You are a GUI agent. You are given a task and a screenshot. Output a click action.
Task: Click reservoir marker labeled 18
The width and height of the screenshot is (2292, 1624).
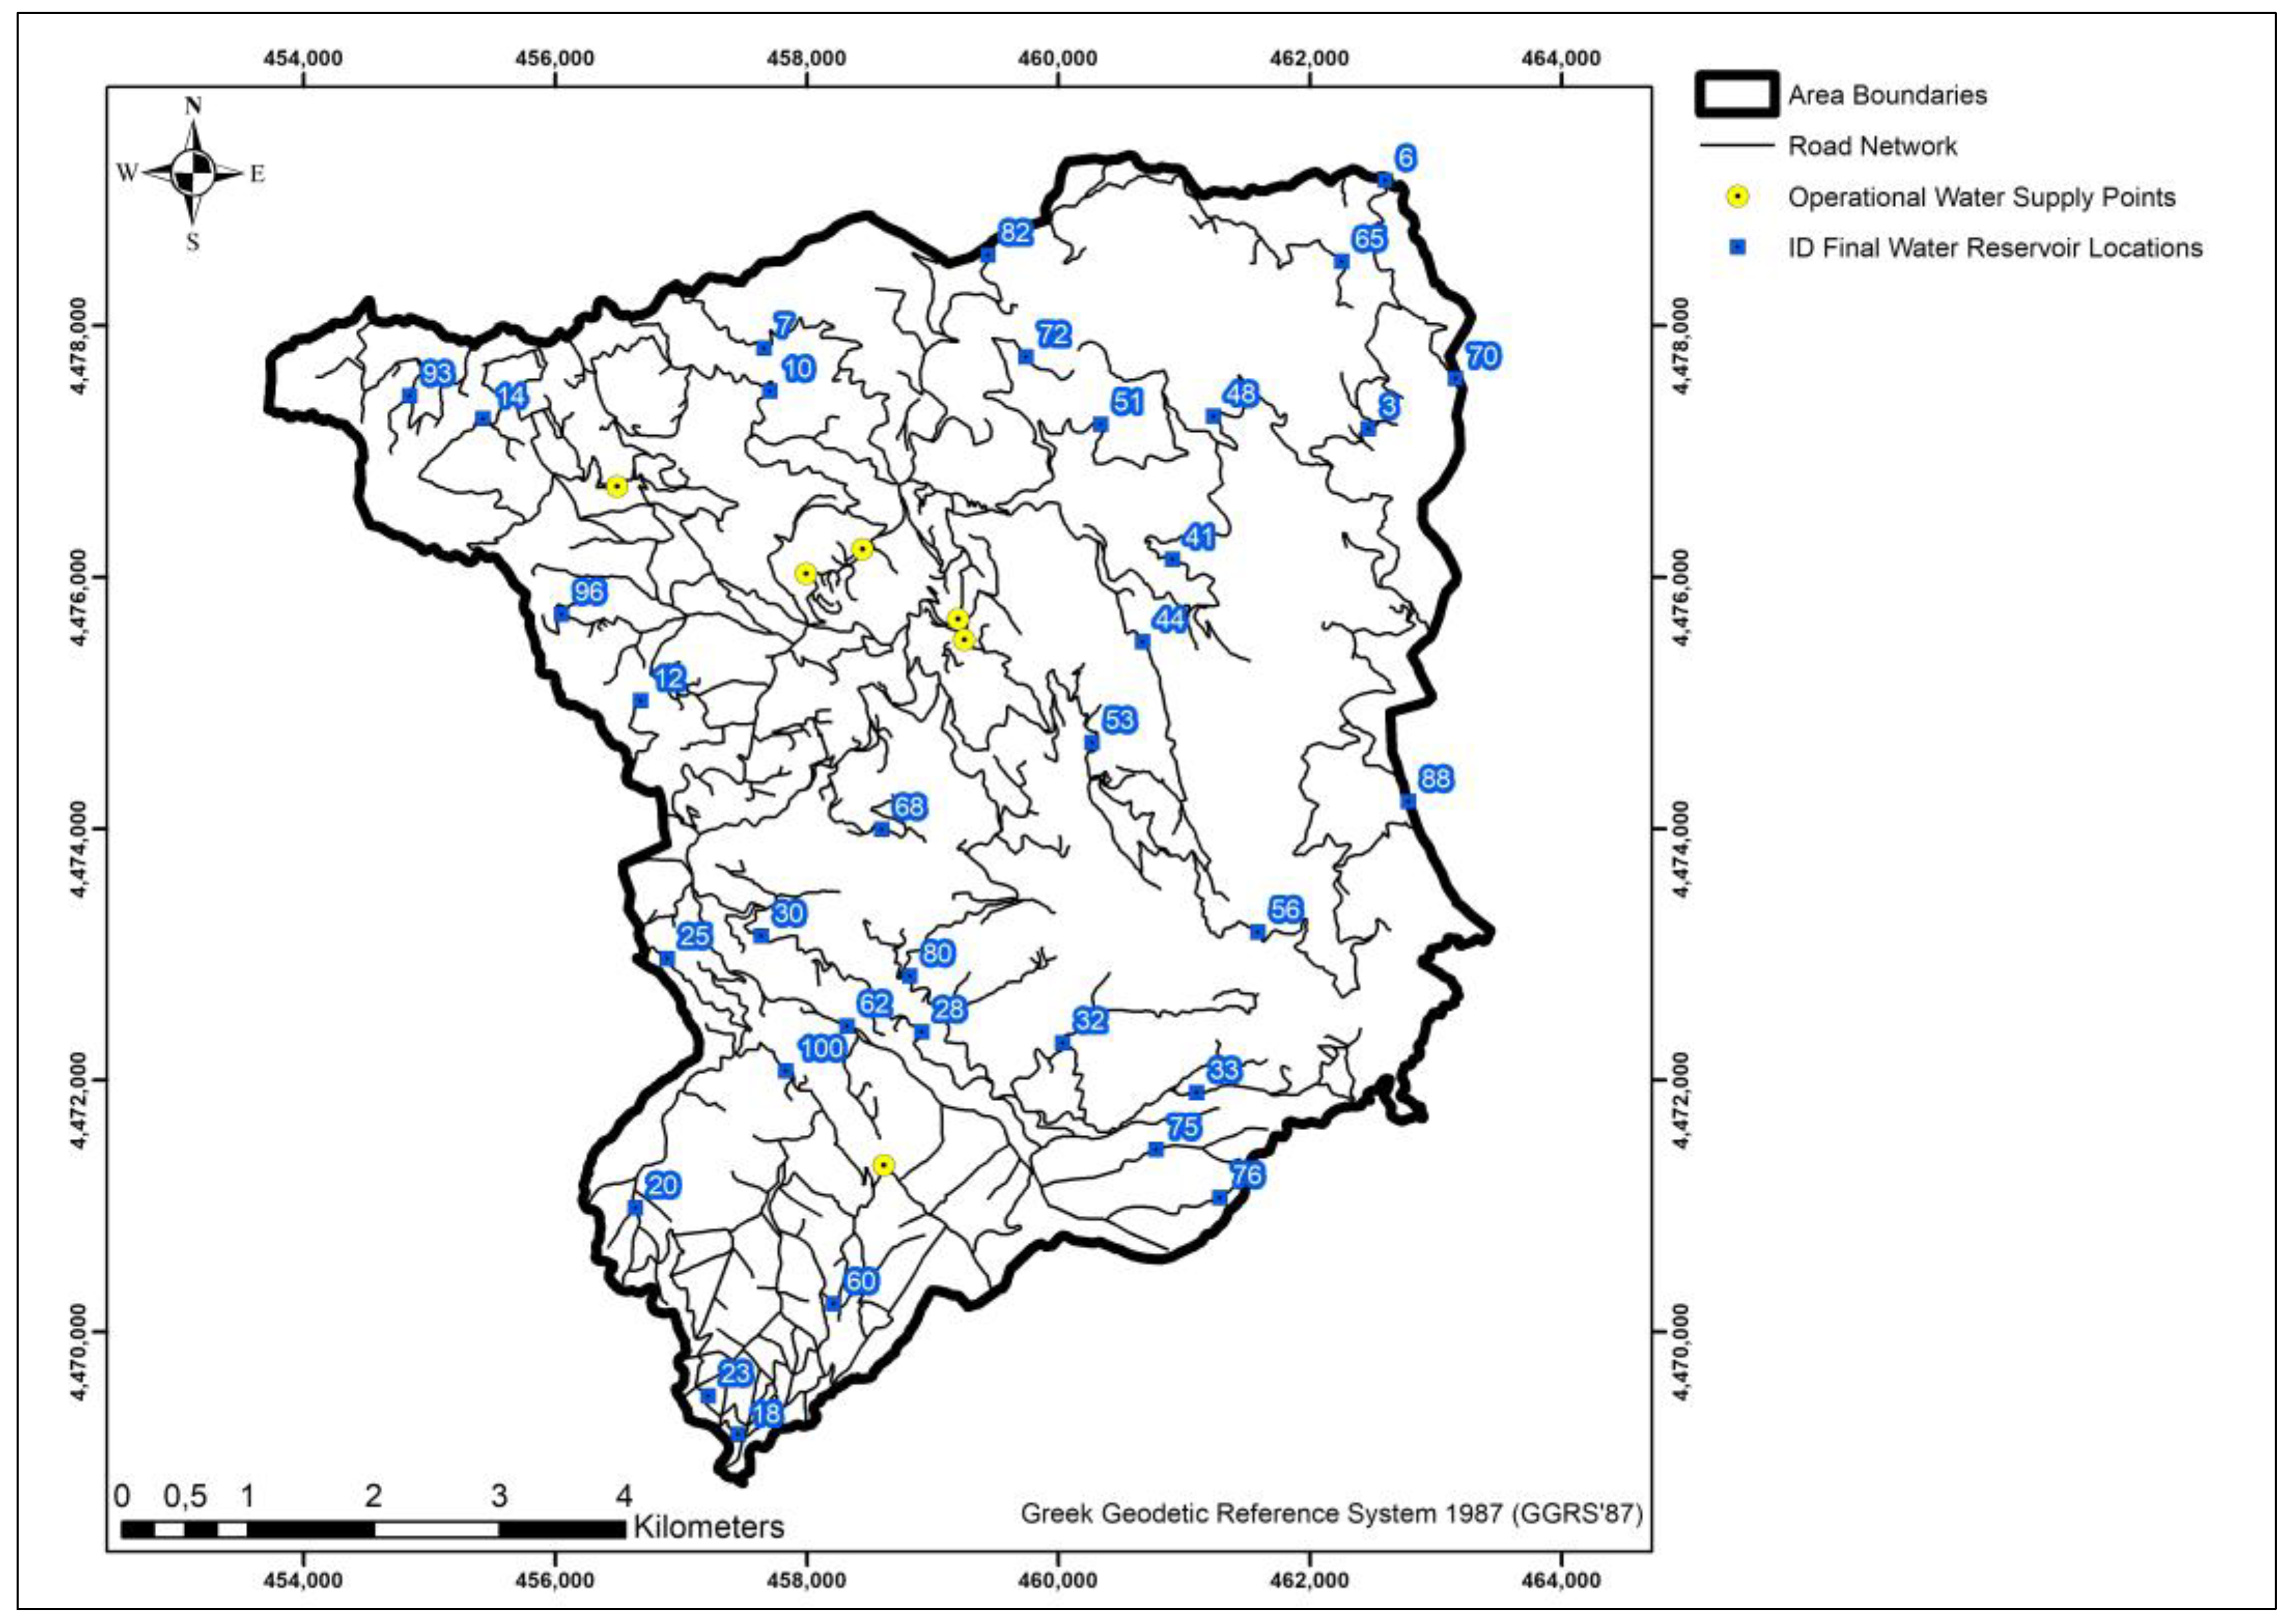739,1433
